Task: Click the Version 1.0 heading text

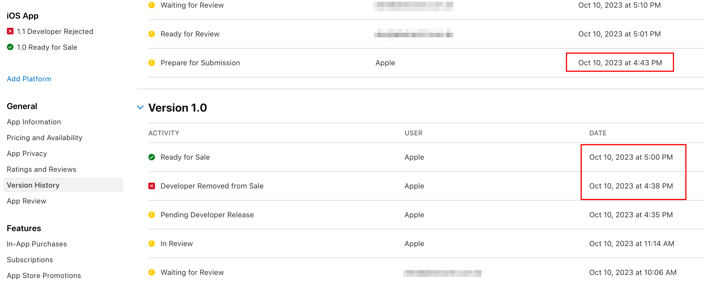Action: [178, 108]
